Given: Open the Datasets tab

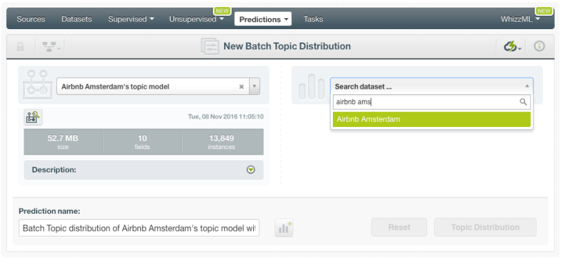Looking at the screenshot, I should click(76, 19).
